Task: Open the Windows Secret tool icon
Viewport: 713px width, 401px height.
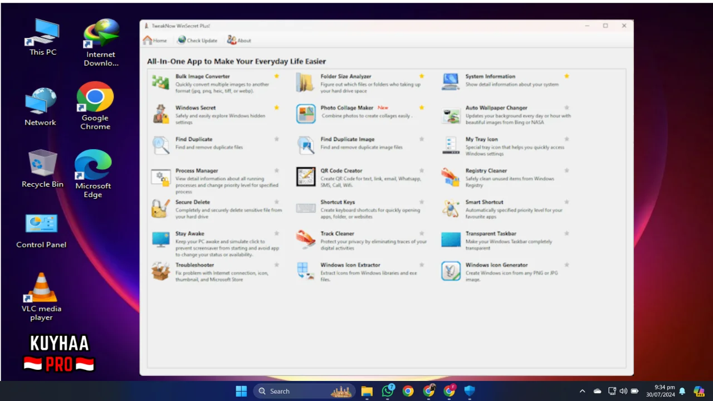Action: [160, 114]
